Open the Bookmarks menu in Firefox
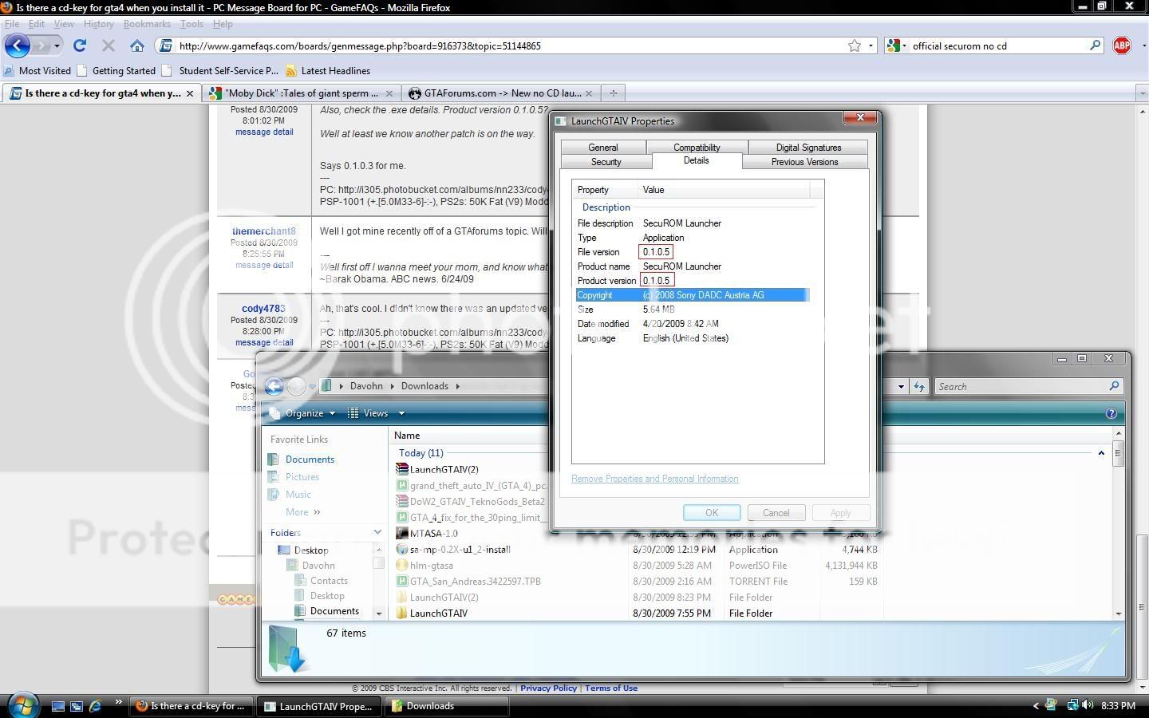Viewport: 1149px width, 718px height. pos(147,24)
